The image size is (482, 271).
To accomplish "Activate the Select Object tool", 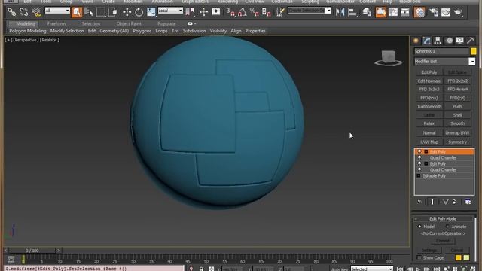I will (77, 12).
